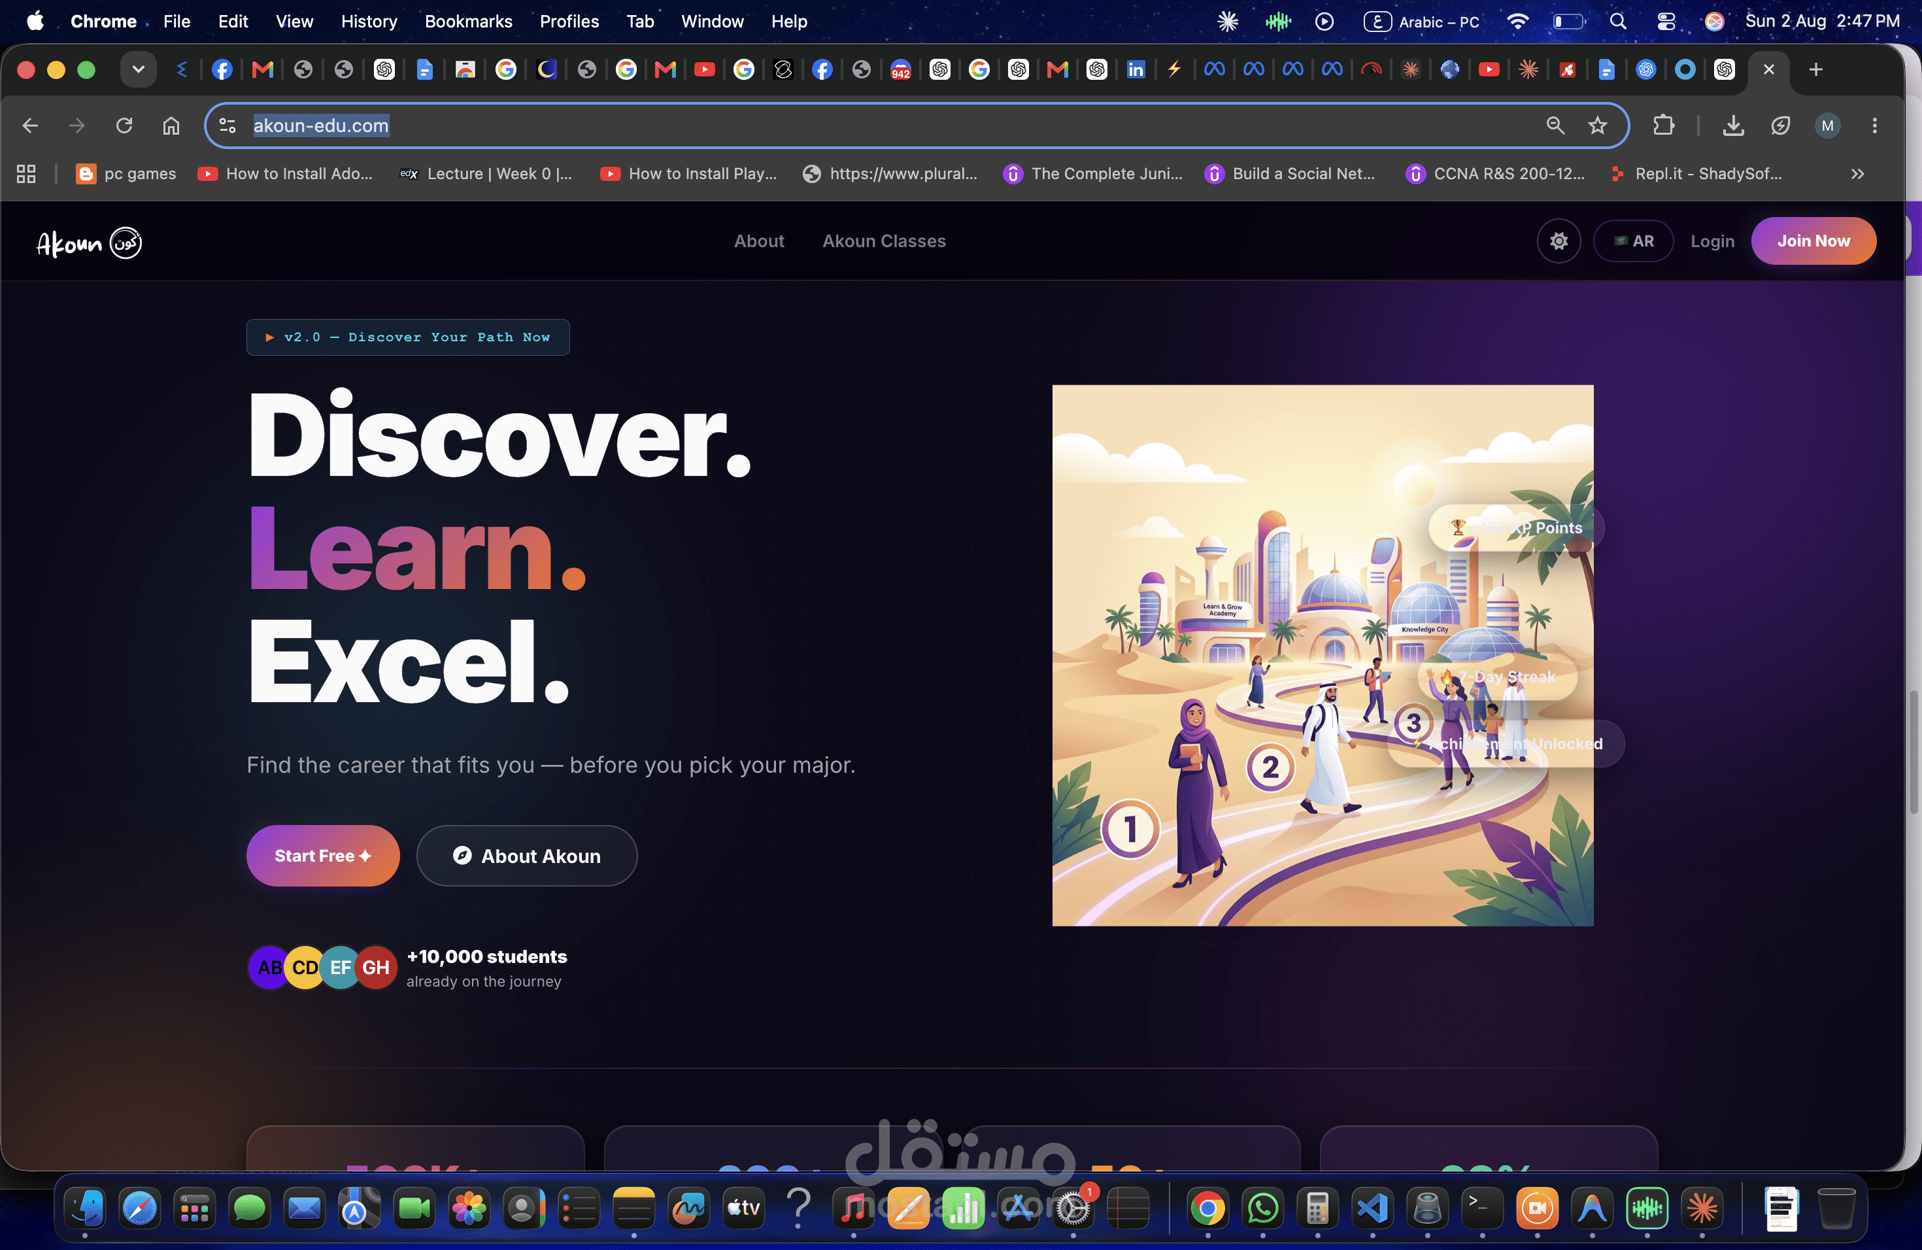Viewport: 1922px width, 1250px height.
Task: Click the v2.0 Discover Your Path badge
Action: [408, 337]
